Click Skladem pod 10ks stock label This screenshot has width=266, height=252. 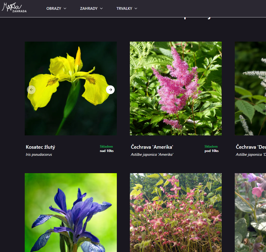211,149
